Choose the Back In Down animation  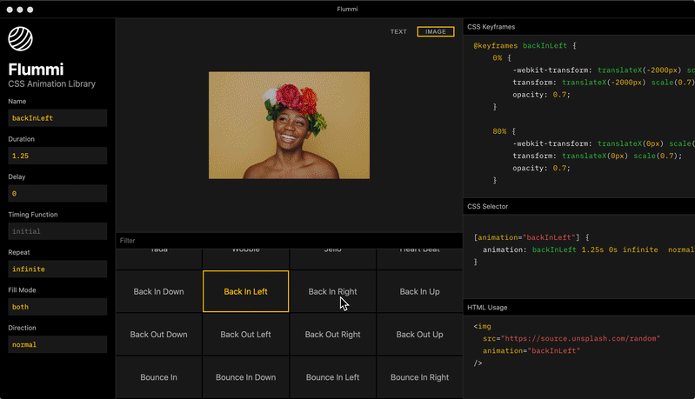pos(158,291)
